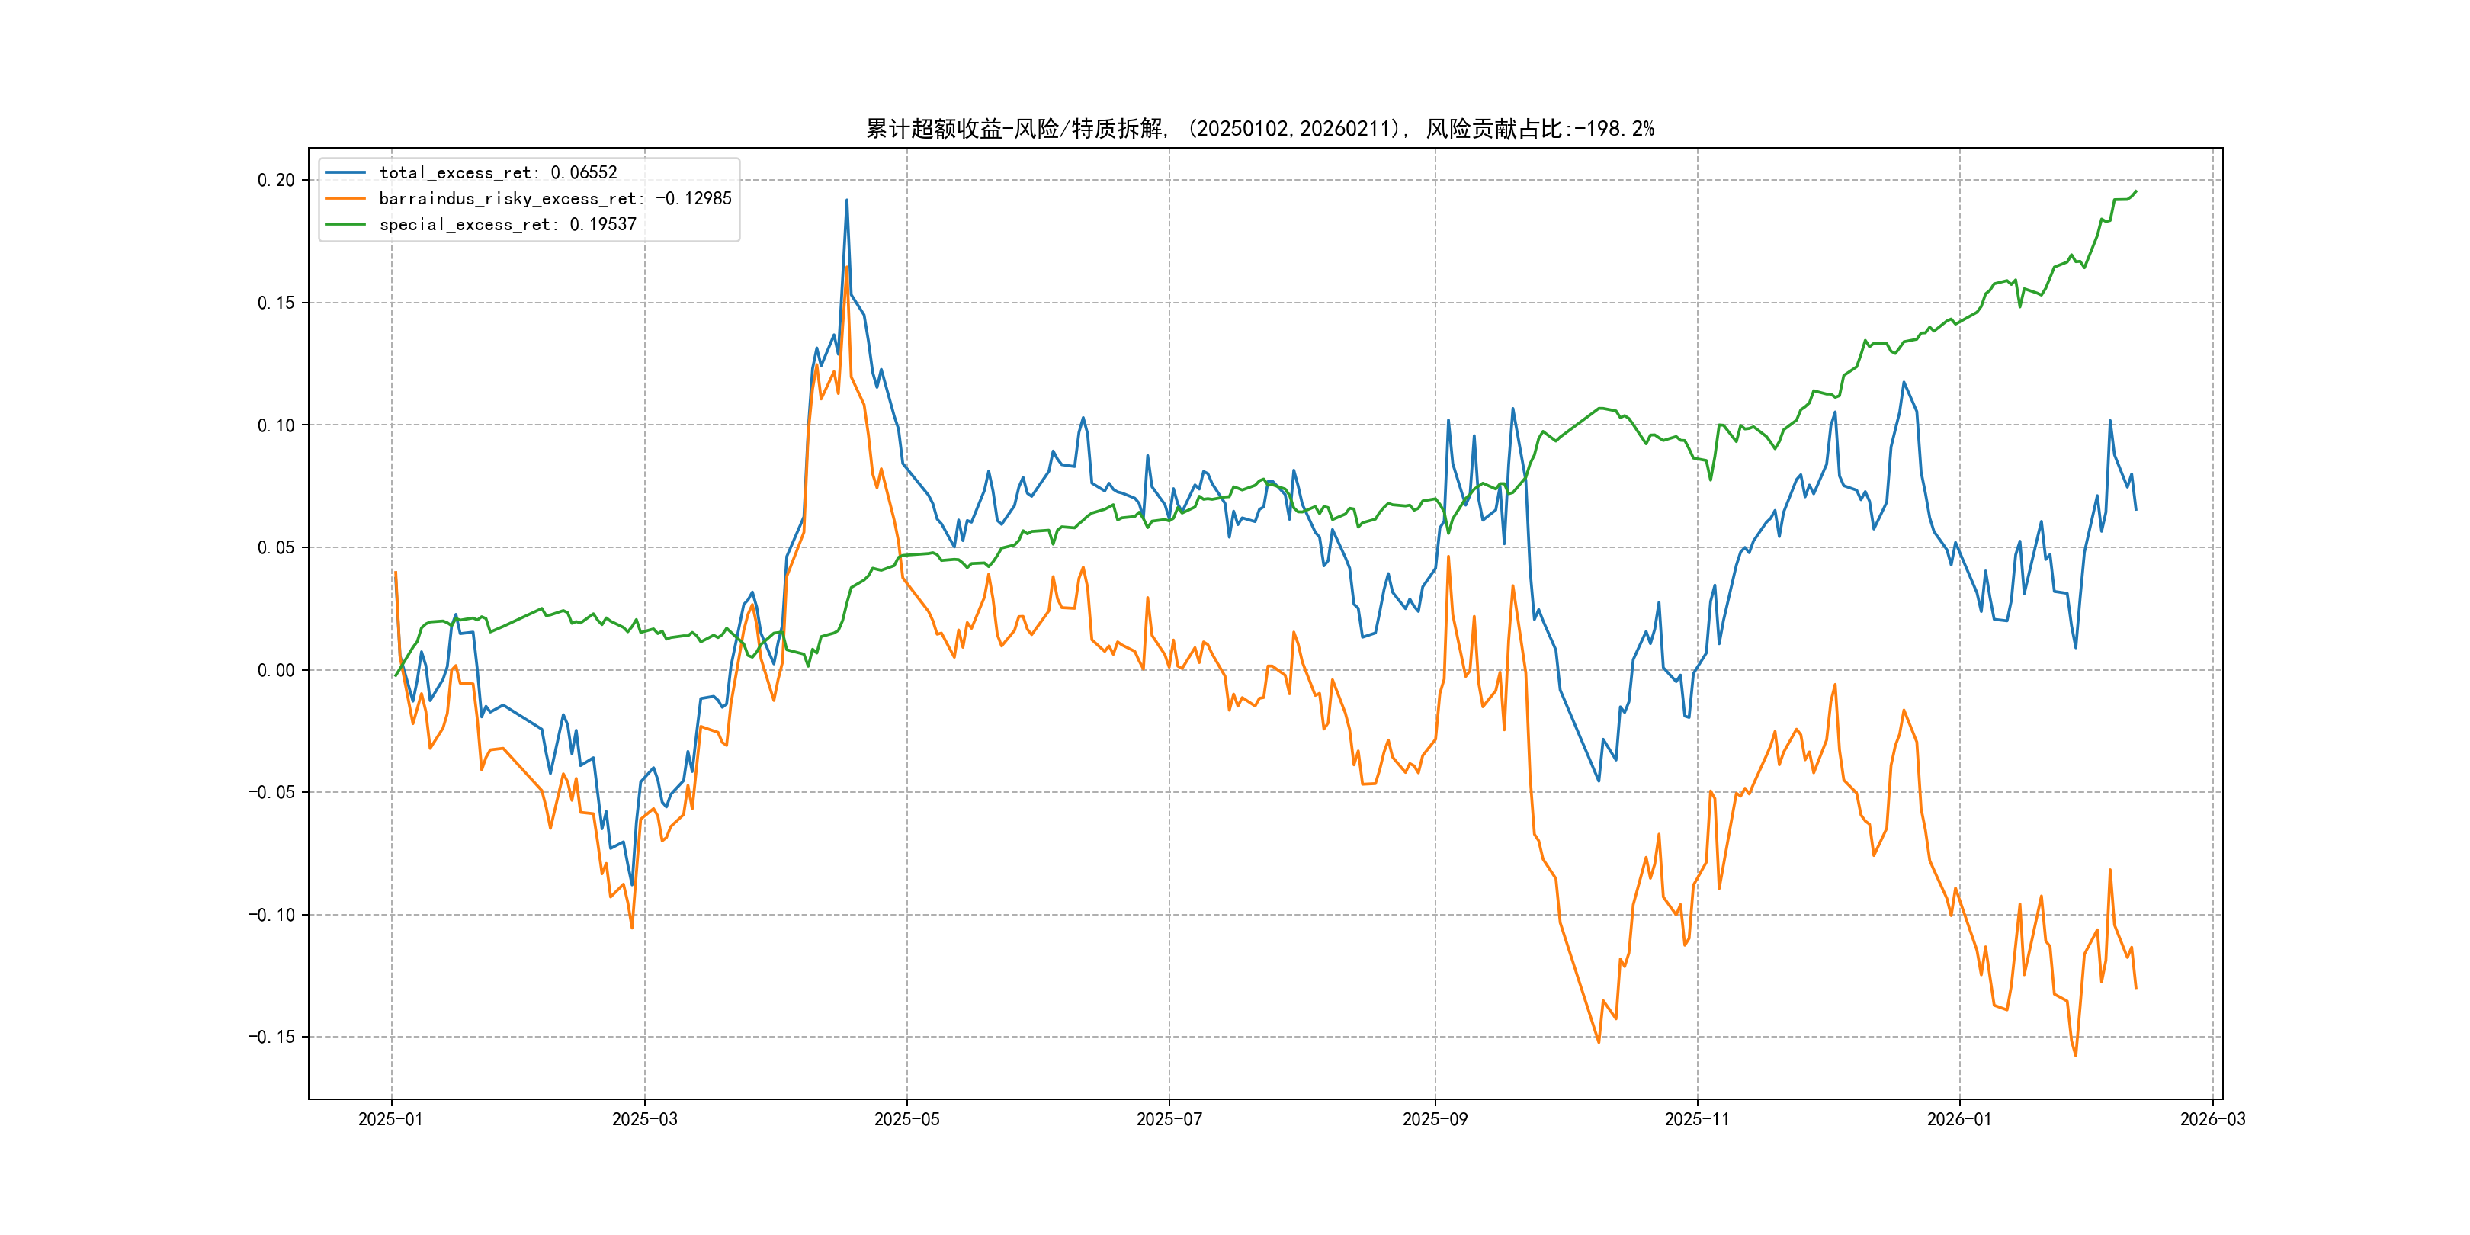The height and width of the screenshot is (1235, 2470).
Task: Click the green line's endpoint at top right
Action: click(2135, 192)
